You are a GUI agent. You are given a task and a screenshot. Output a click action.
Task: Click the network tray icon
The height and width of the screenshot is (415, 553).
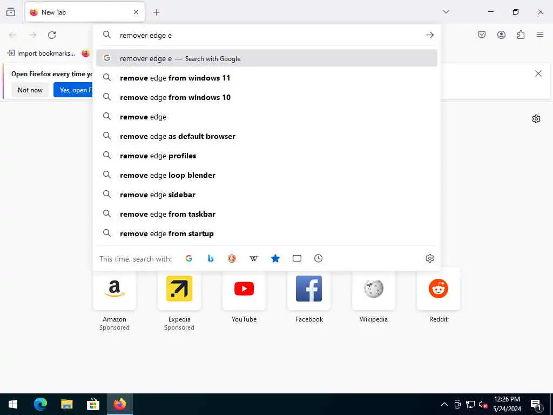point(470,404)
